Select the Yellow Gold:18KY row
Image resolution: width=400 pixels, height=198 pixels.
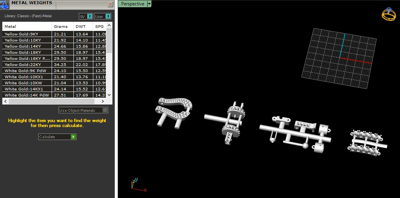coord(54,52)
